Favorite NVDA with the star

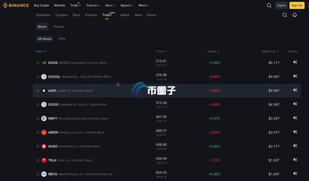38,63
